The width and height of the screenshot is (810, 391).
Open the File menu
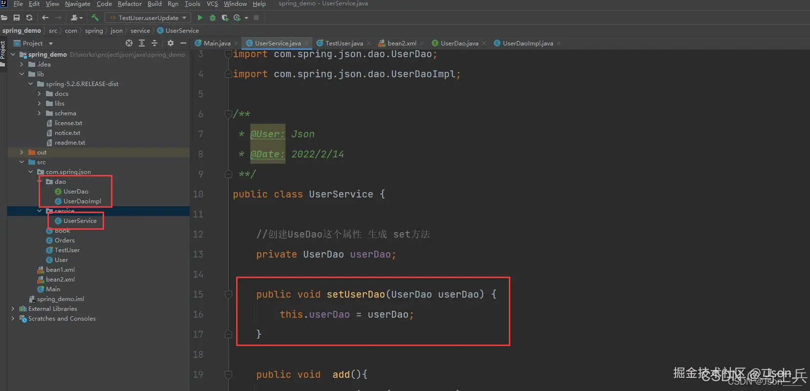tap(18, 4)
